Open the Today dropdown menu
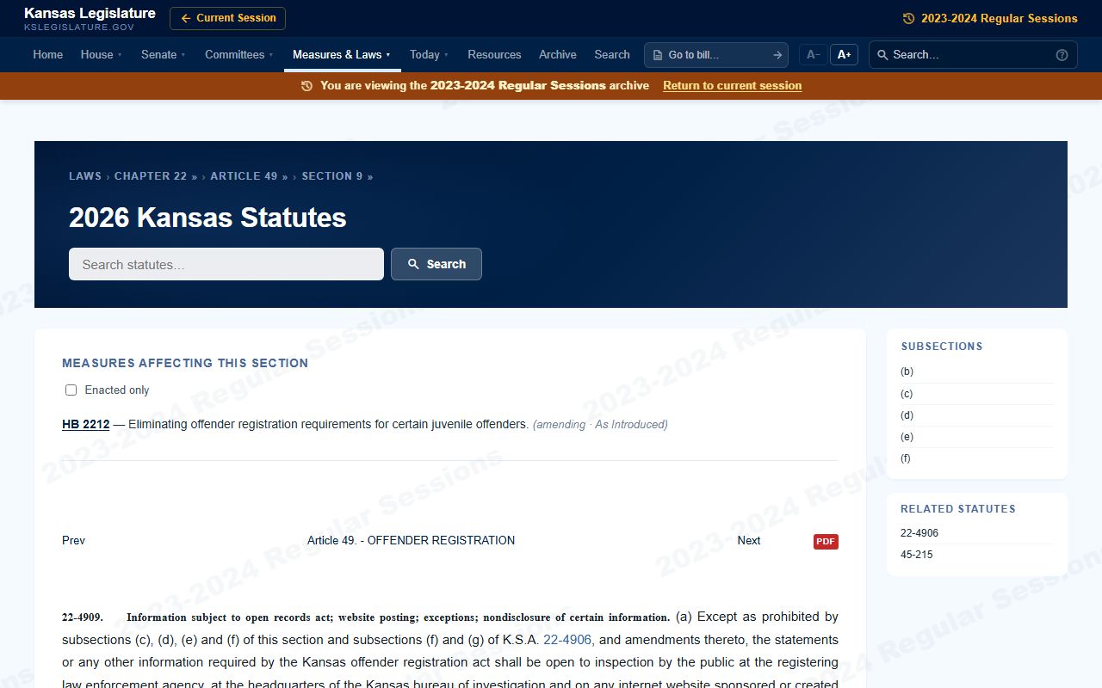This screenshot has width=1102, height=688. coord(430,54)
